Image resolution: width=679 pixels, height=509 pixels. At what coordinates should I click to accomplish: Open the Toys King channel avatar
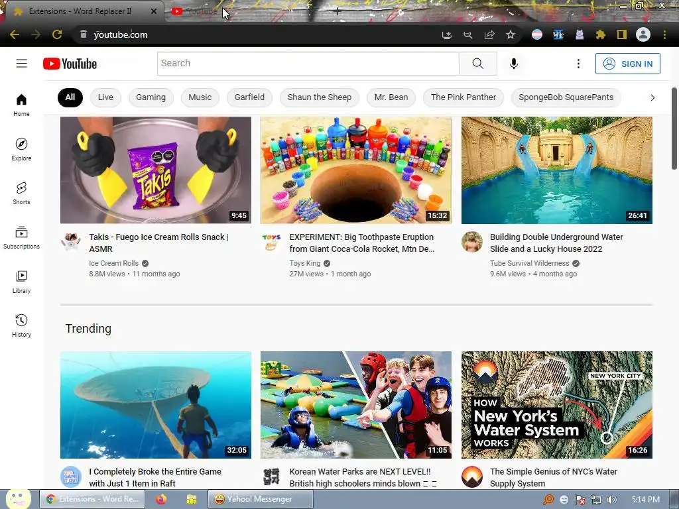(271, 242)
